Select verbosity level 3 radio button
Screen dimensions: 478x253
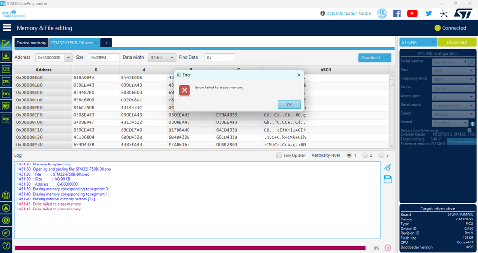381,155
